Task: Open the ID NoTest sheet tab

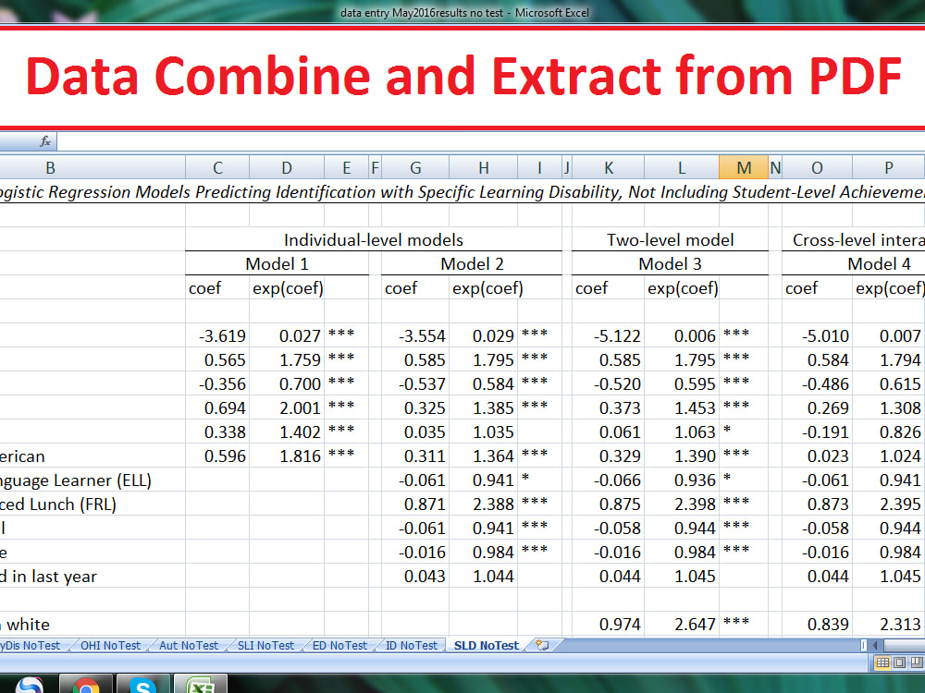Action: (x=412, y=645)
